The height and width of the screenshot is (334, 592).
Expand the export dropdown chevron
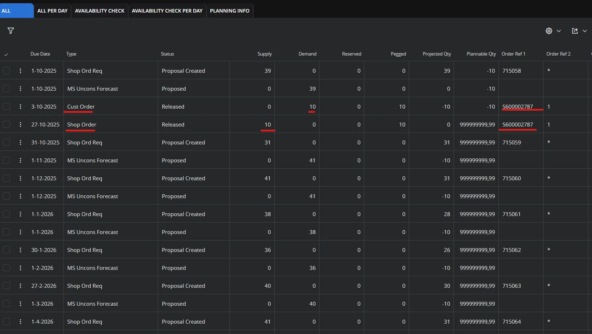(584, 31)
